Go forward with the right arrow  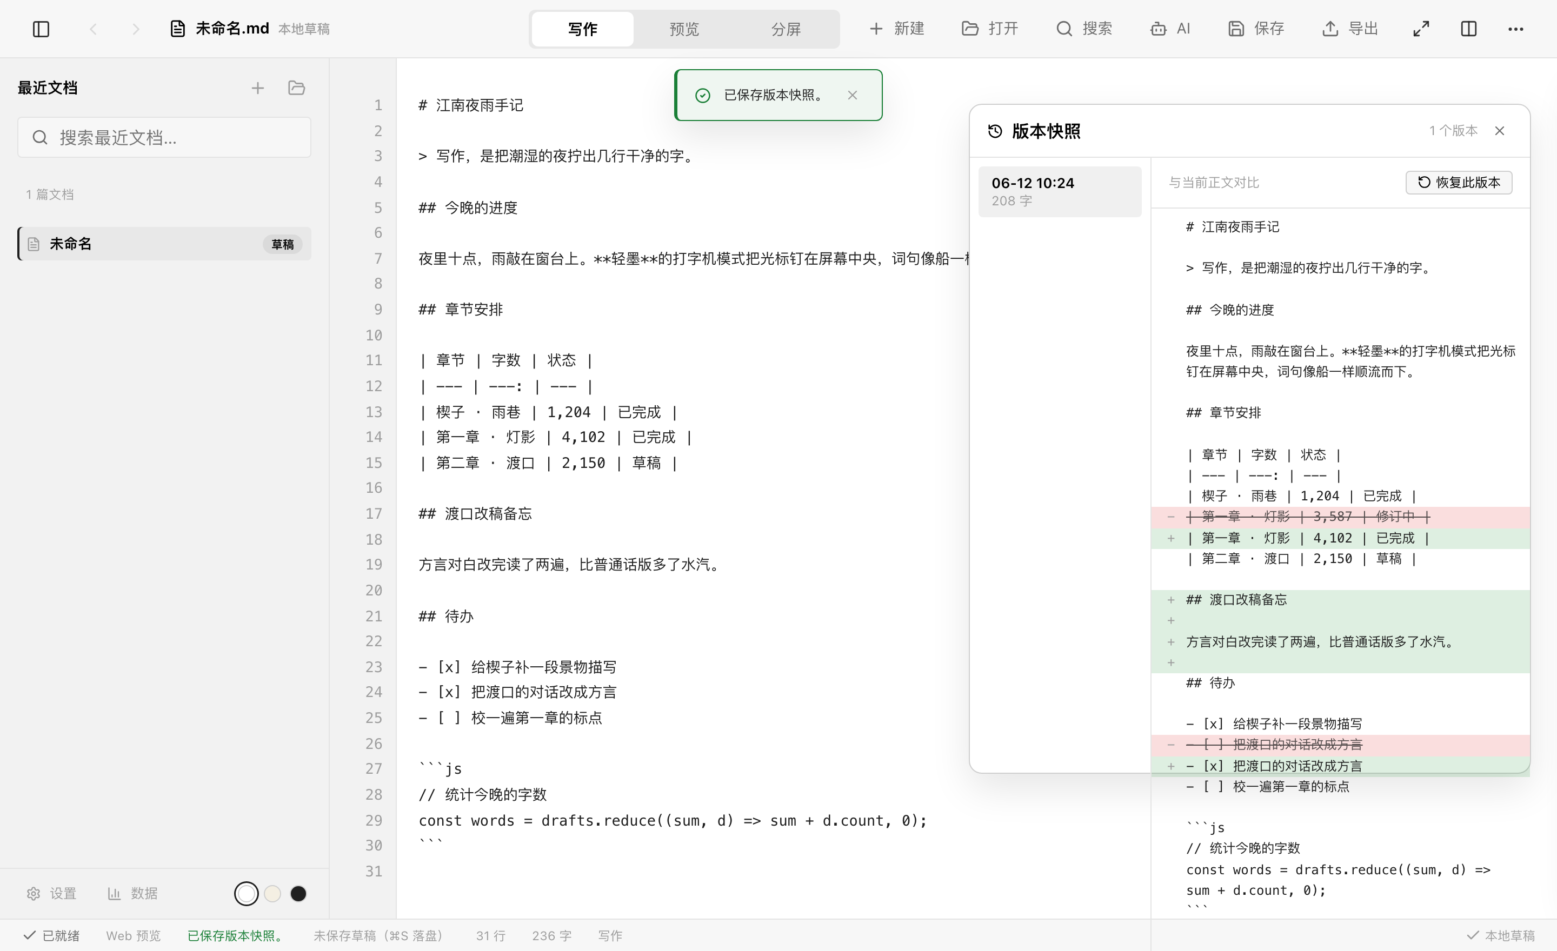pyautogui.click(x=135, y=29)
